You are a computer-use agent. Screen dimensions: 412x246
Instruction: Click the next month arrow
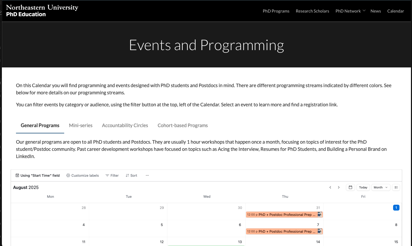tap(339, 187)
